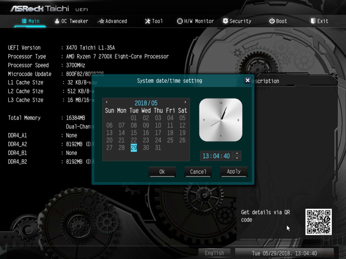Select May 01 in the calendar
The image size is (346, 259).
point(134,118)
